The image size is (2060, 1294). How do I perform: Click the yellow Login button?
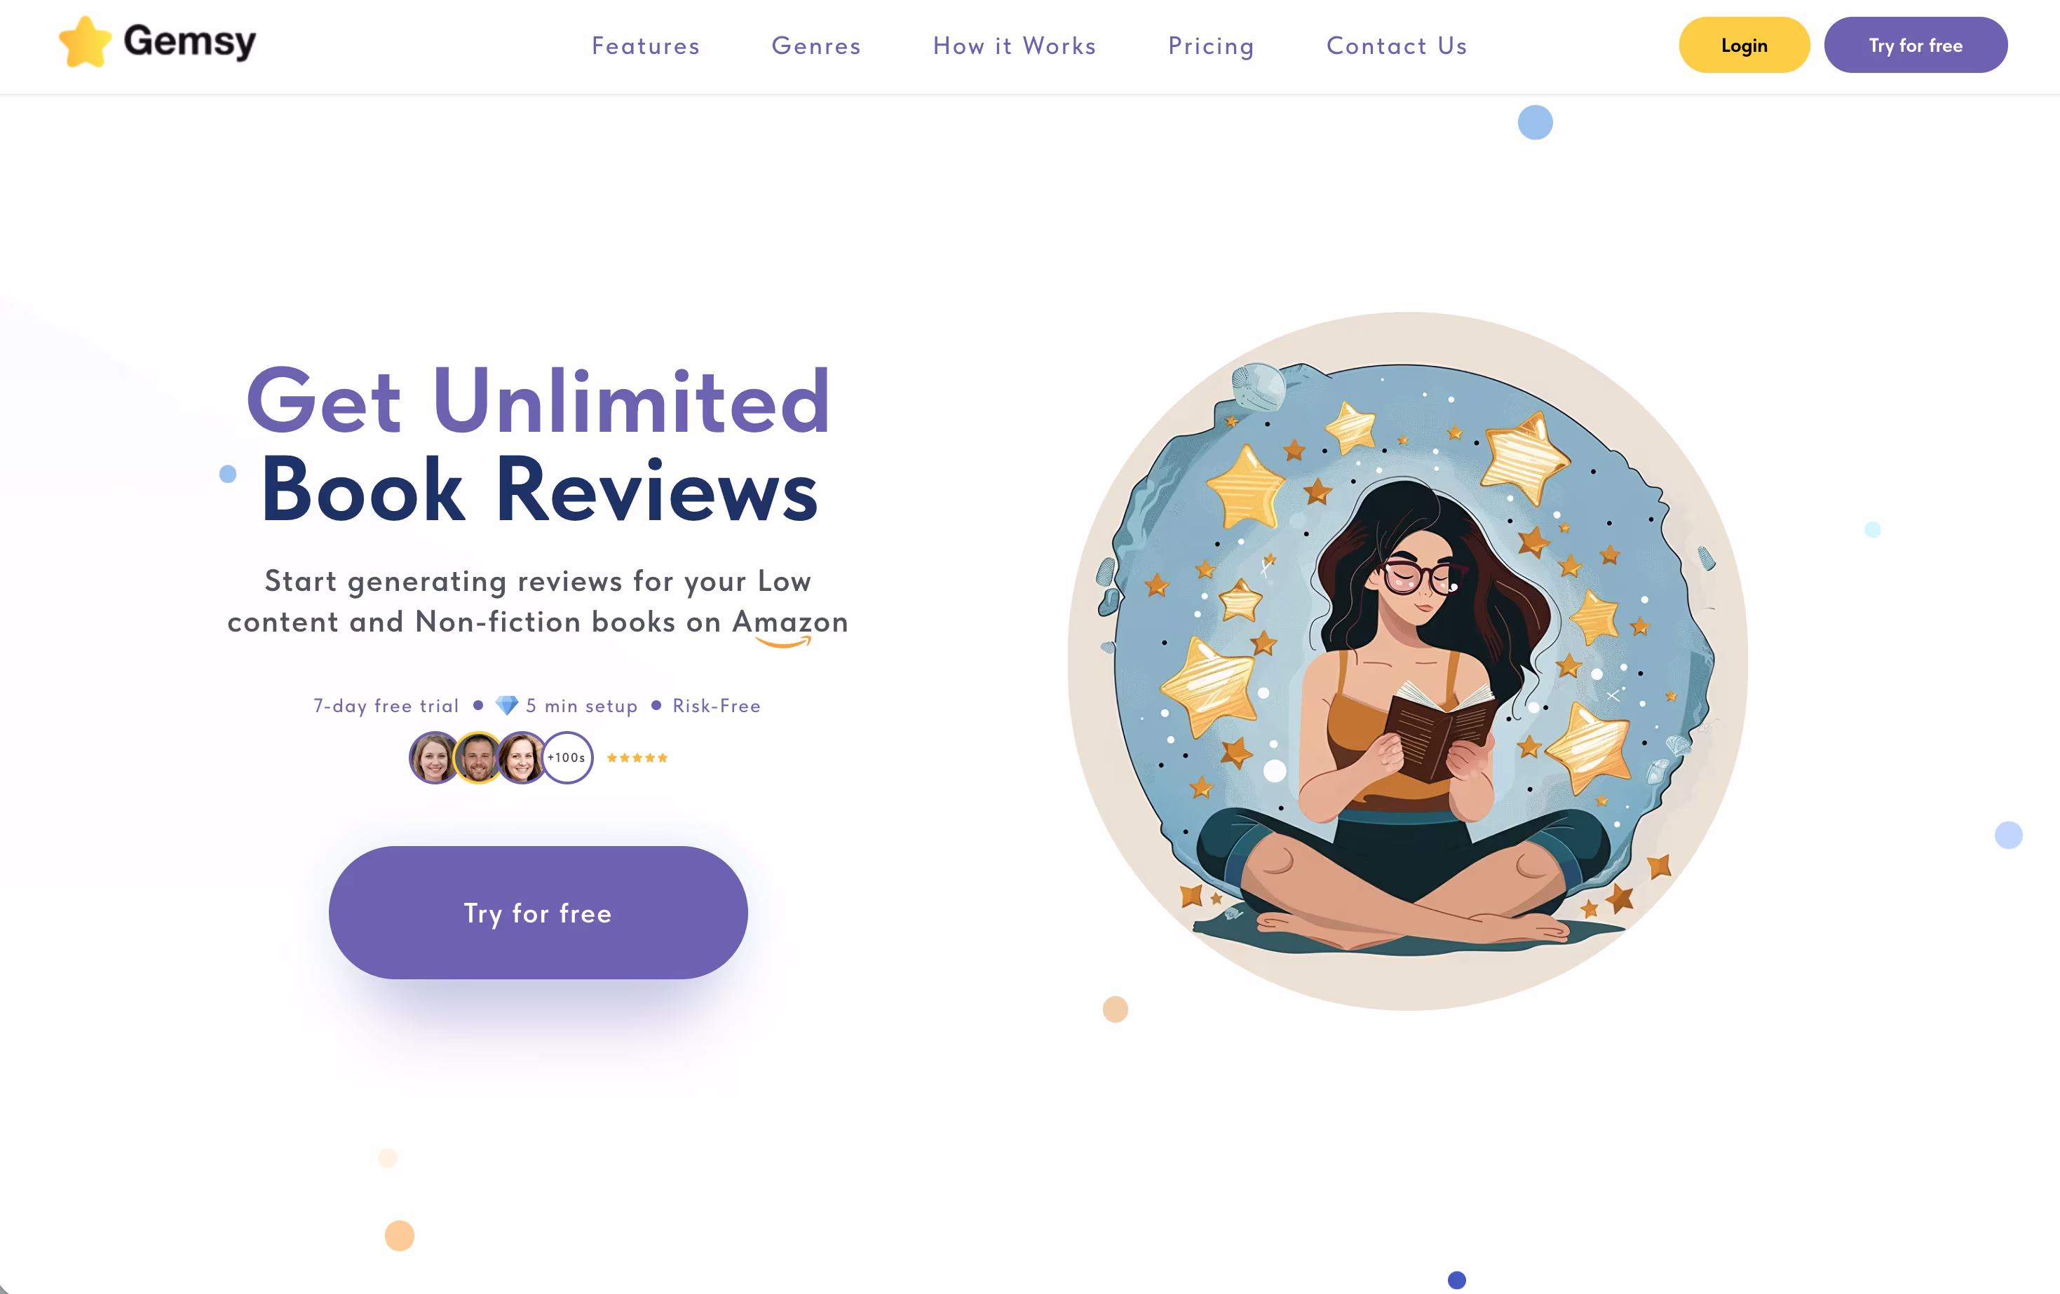click(1744, 46)
